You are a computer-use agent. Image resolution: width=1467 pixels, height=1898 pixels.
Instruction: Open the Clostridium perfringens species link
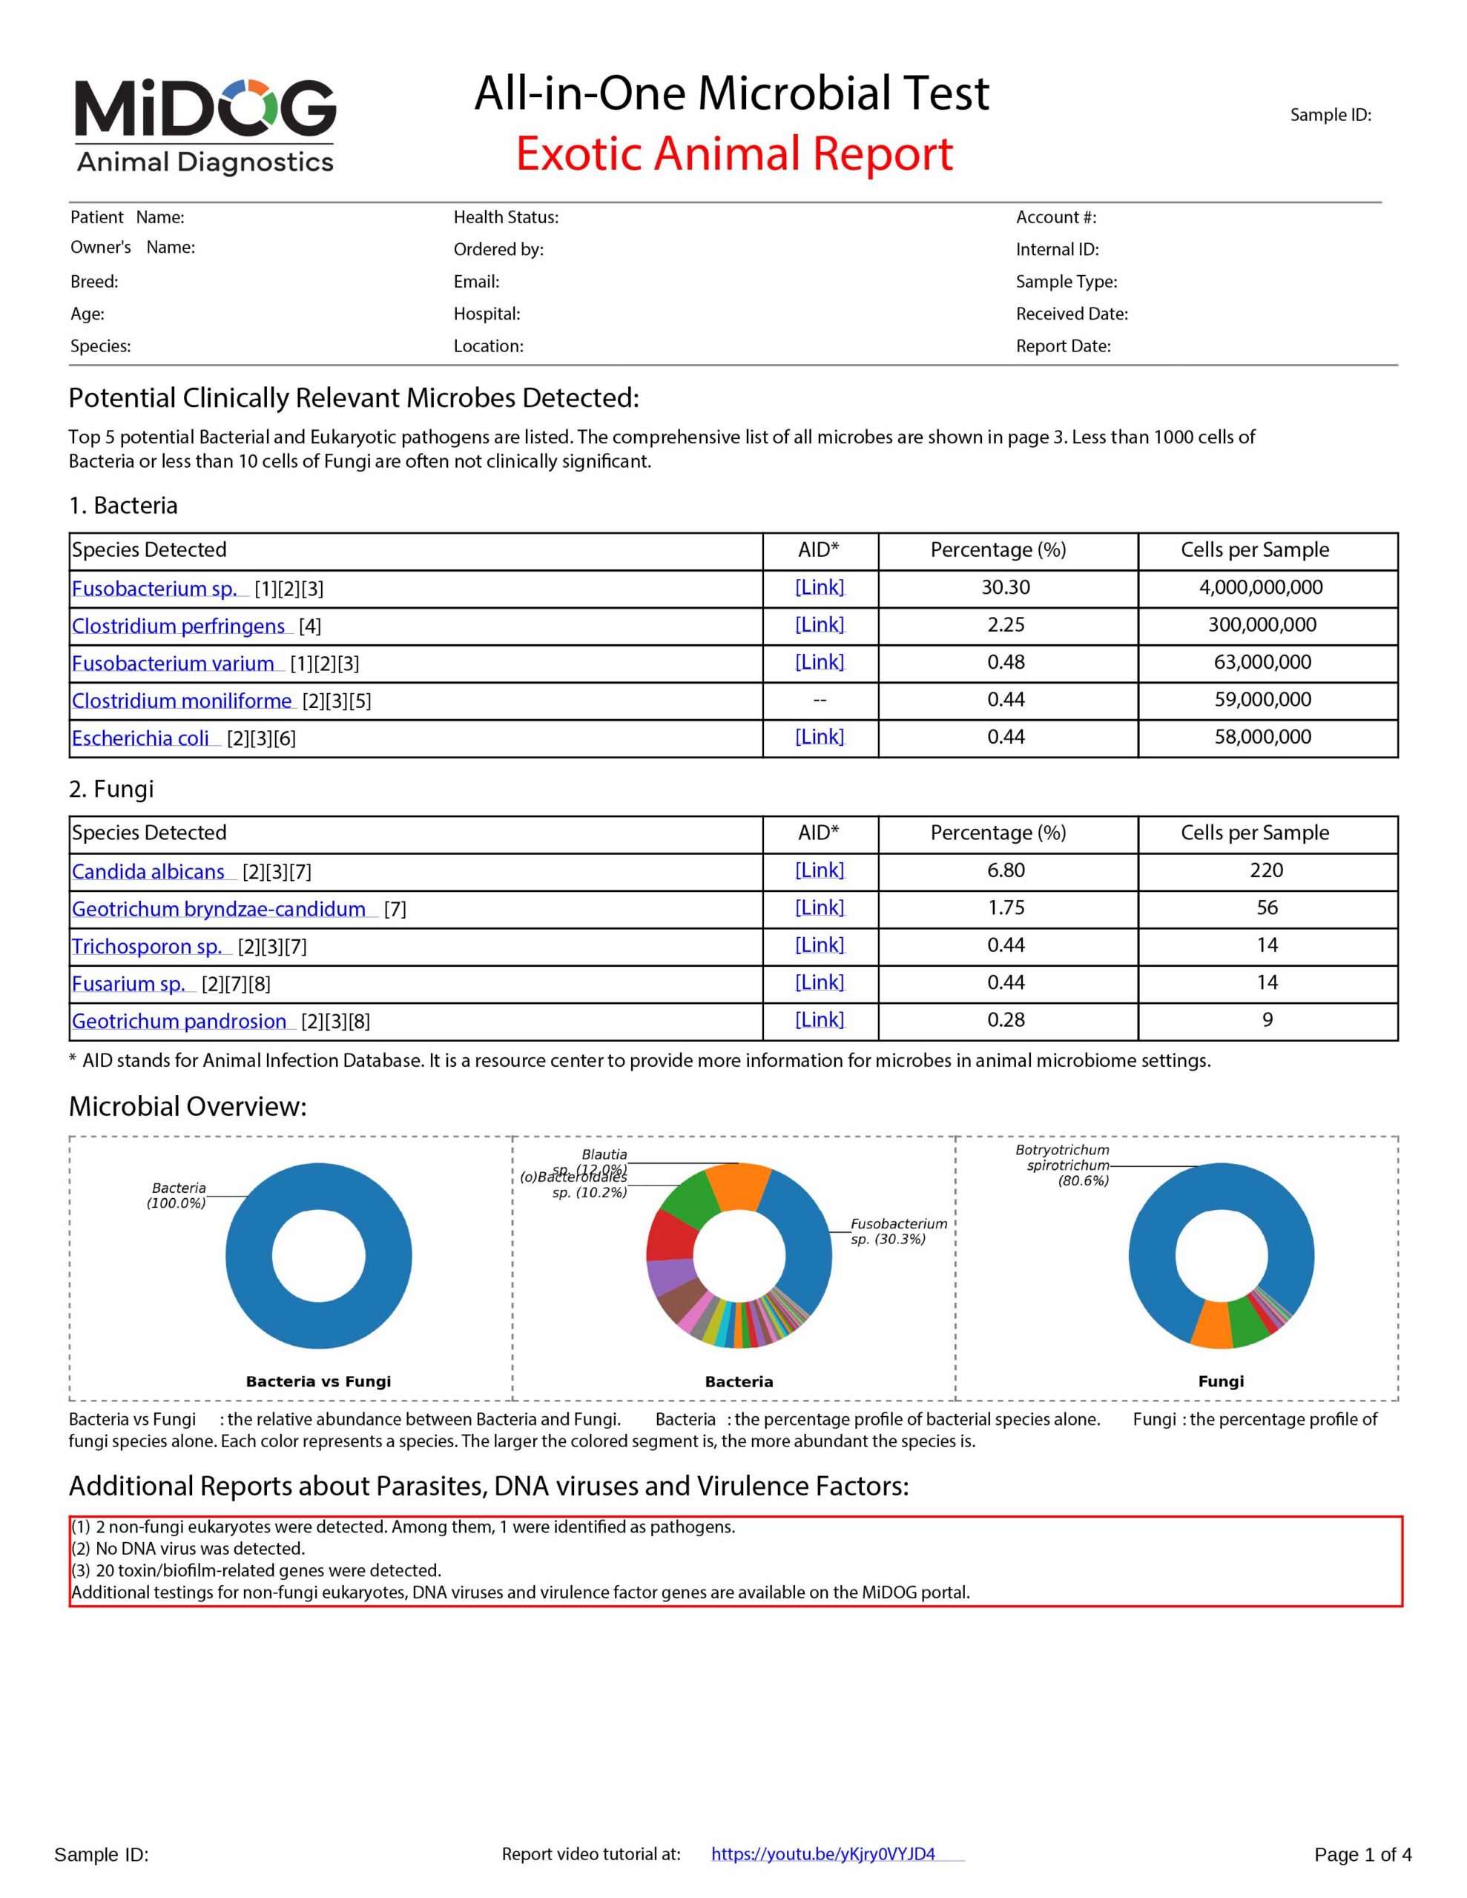[178, 626]
